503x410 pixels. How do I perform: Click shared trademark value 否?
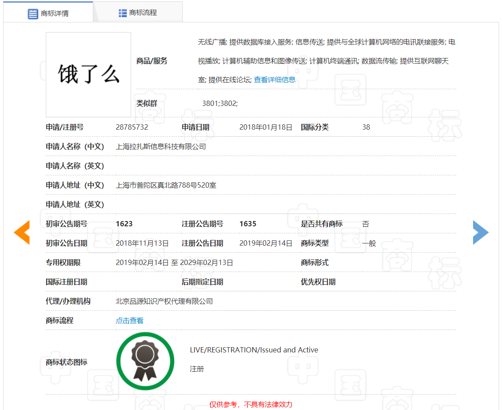tap(366, 224)
